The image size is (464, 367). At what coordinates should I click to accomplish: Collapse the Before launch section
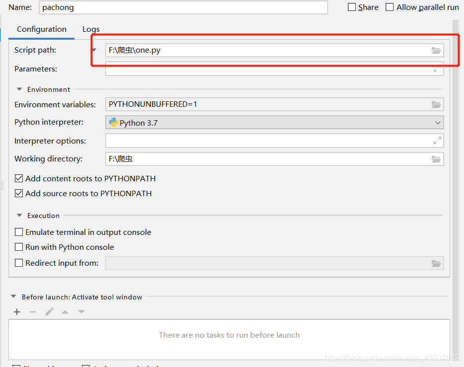(x=13, y=296)
